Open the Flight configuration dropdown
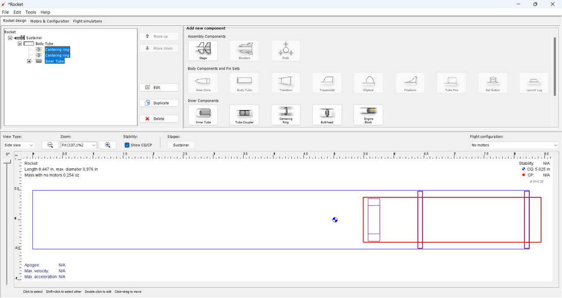562x298 pixels. 514,145
